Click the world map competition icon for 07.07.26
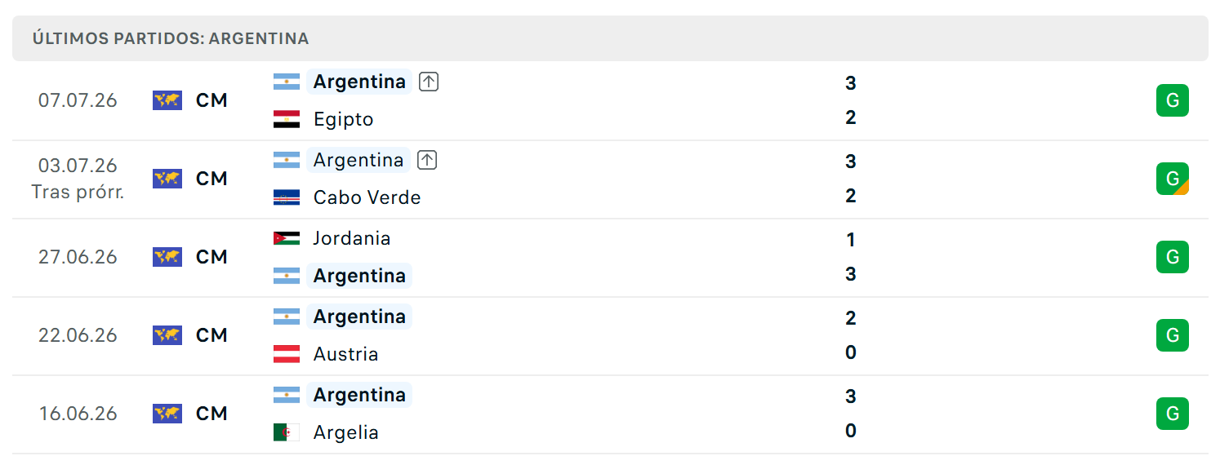 (x=167, y=100)
